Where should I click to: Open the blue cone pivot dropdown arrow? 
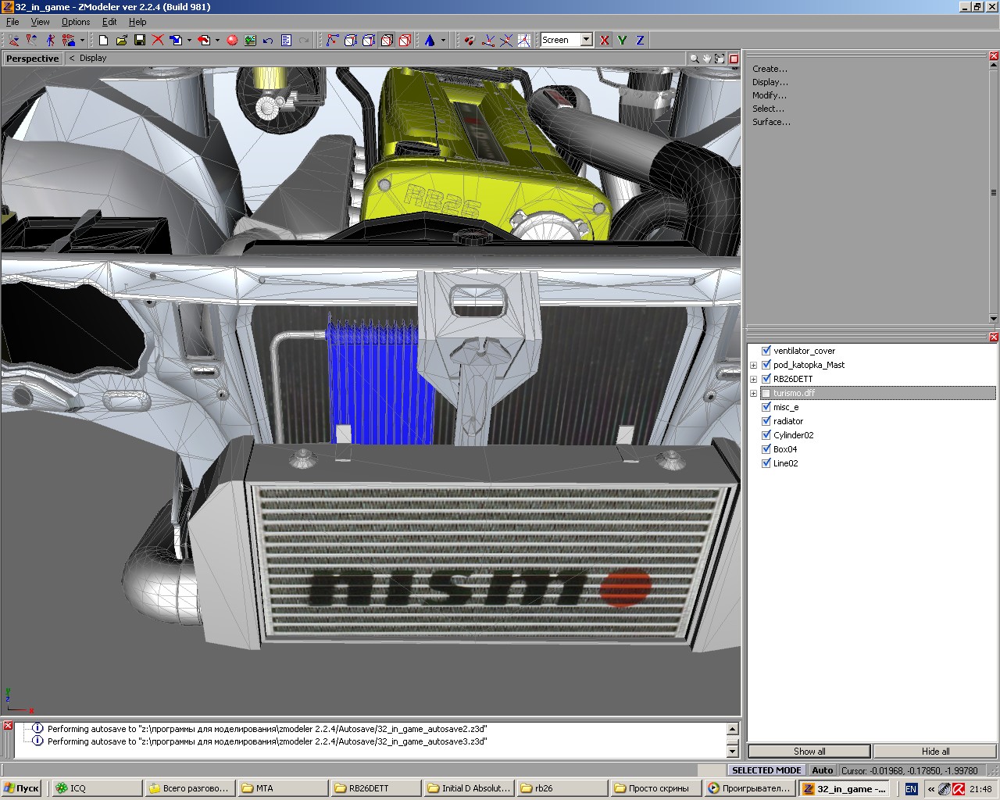(x=443, y=40)
